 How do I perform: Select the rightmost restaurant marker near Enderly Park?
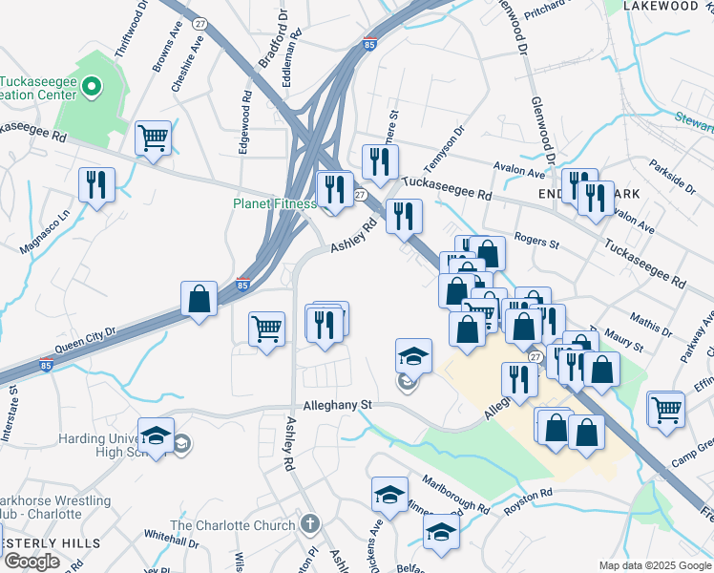(x=596, y=202)
